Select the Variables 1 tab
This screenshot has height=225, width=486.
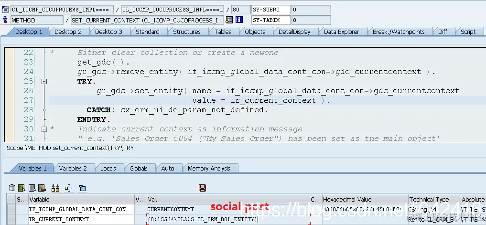32,168
